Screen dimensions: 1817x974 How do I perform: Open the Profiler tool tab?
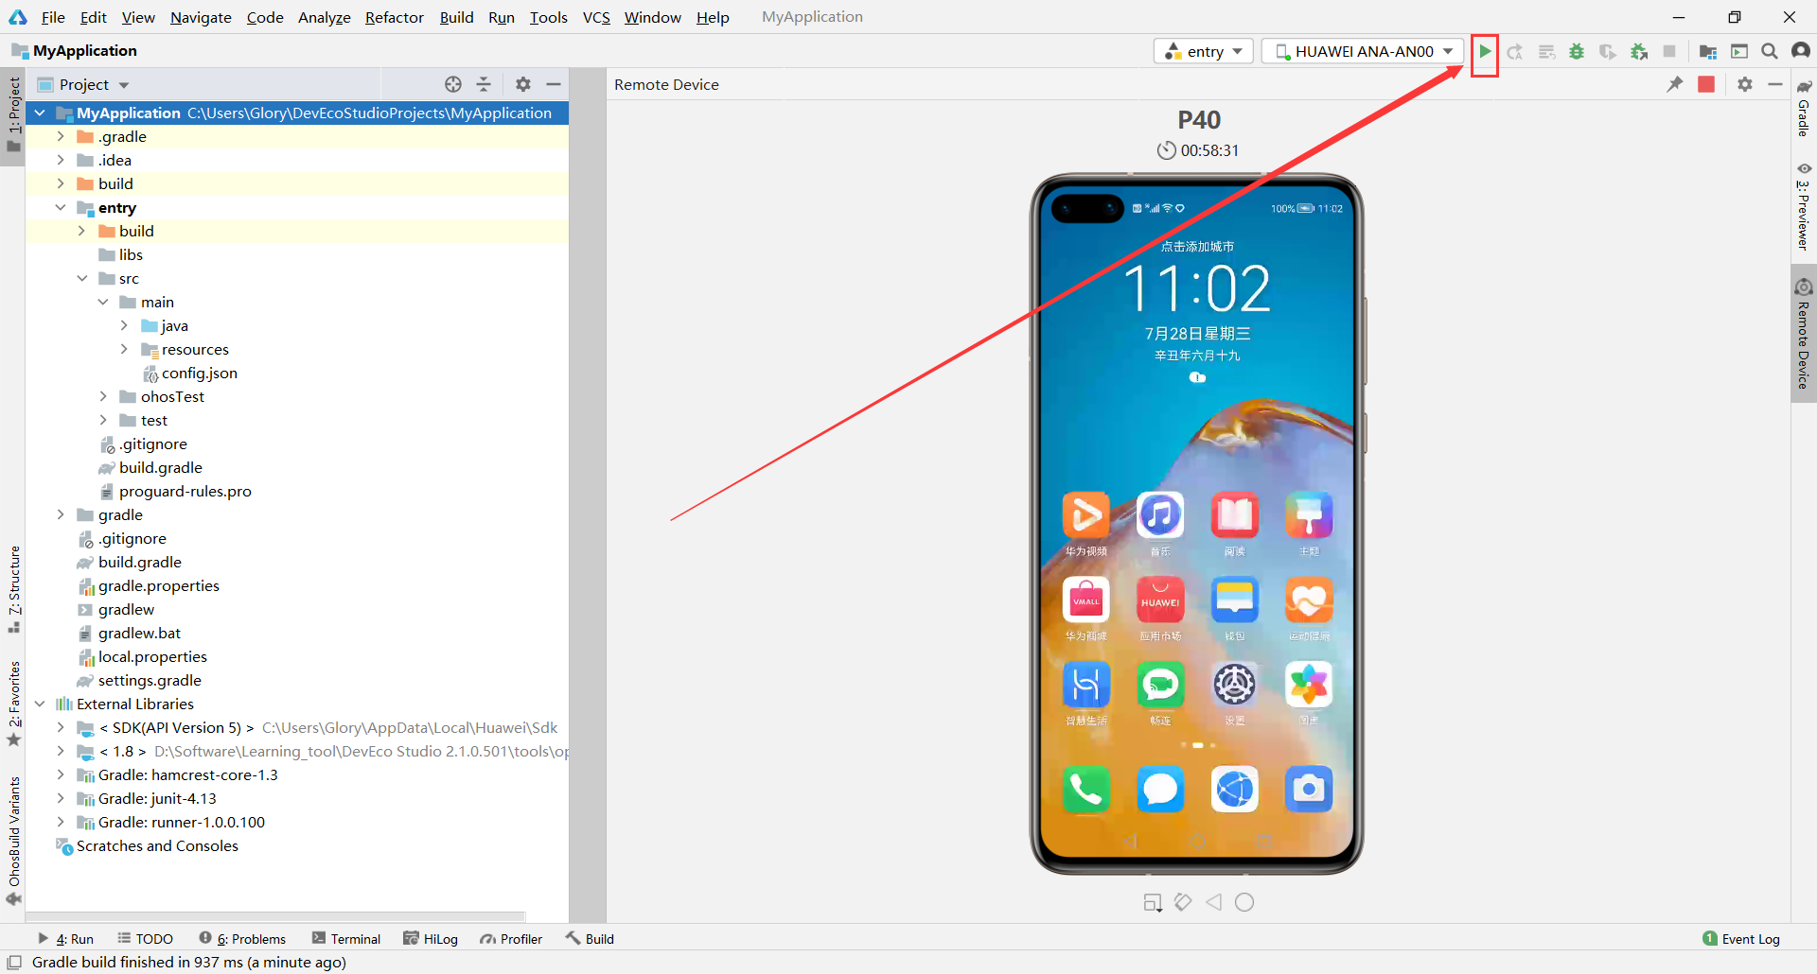(511, 939)
